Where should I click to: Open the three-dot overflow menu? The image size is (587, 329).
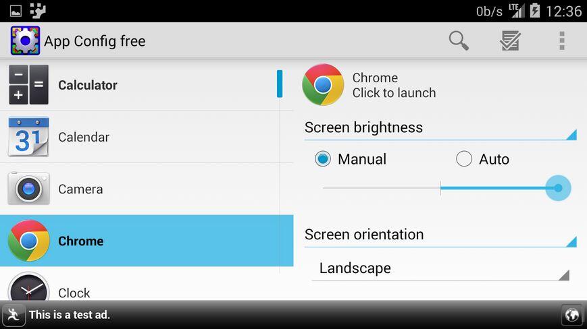(x=561, y=40)
